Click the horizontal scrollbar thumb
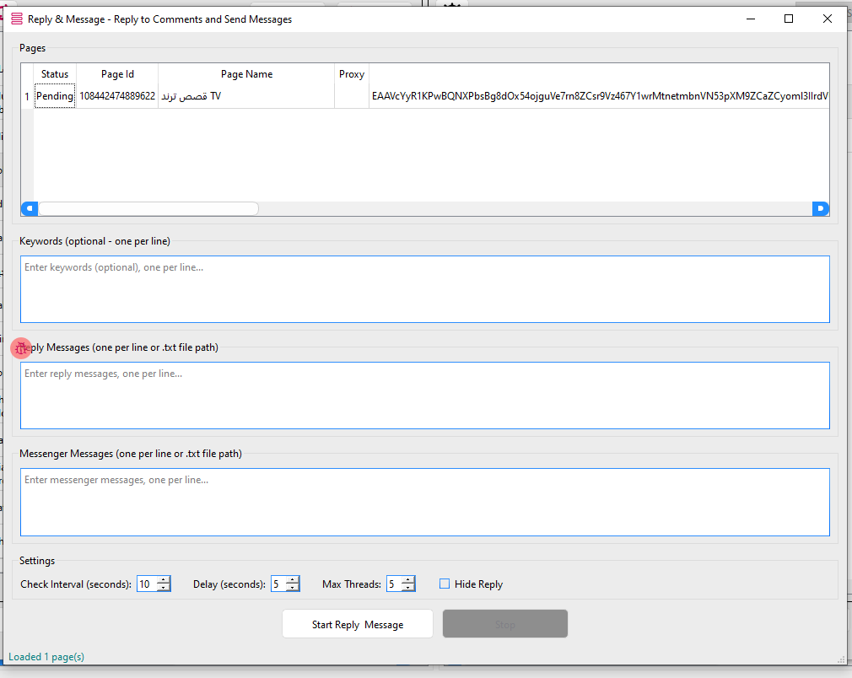The image size is (852, 678). (148, 208)
